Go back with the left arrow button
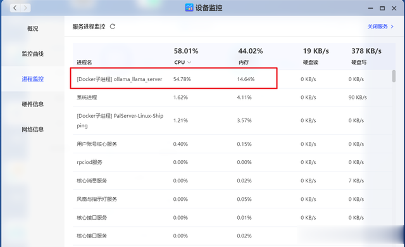405x247 pixels. click(15, 8)
